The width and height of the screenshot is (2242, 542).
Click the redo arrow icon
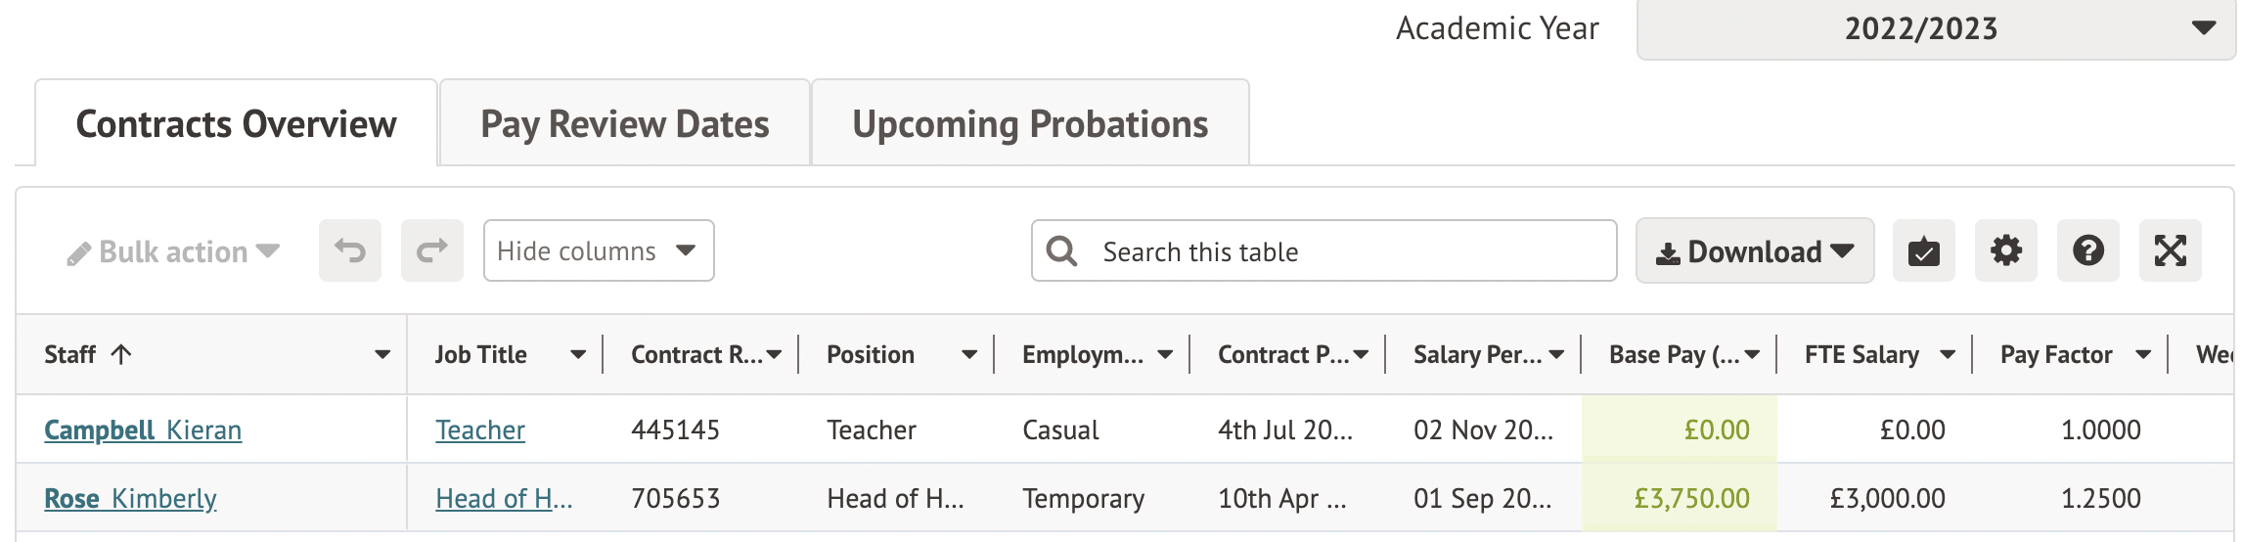[431, 251]
